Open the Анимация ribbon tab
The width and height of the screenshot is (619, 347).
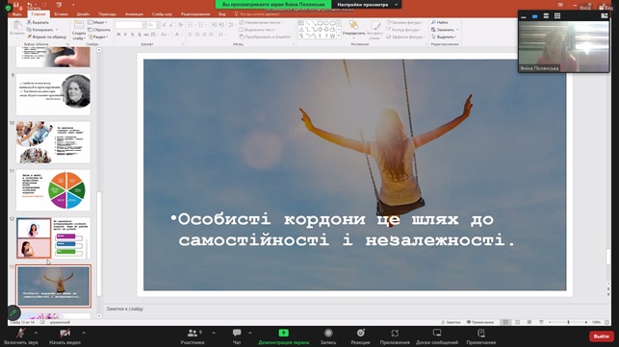click(134, 13)
